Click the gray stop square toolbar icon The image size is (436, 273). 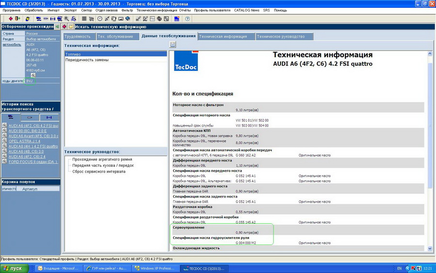(x=84, y=18)
